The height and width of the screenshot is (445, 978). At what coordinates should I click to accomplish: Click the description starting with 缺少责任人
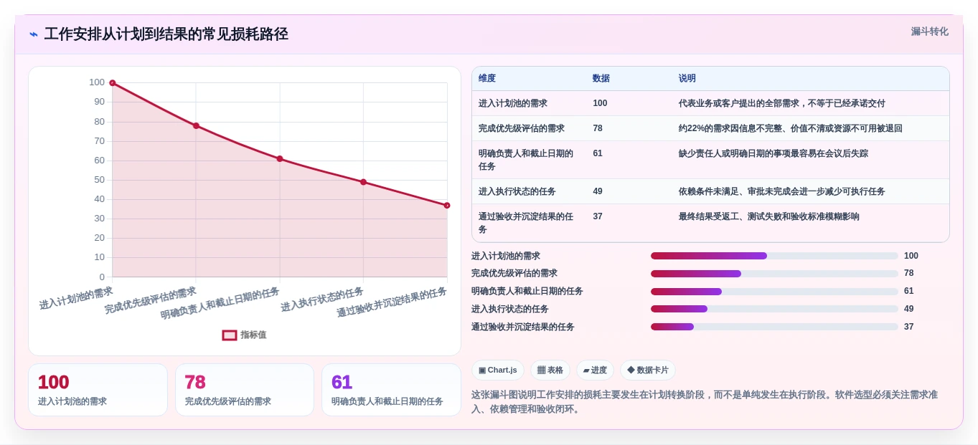pyautogui.click(x=774, y=153)
